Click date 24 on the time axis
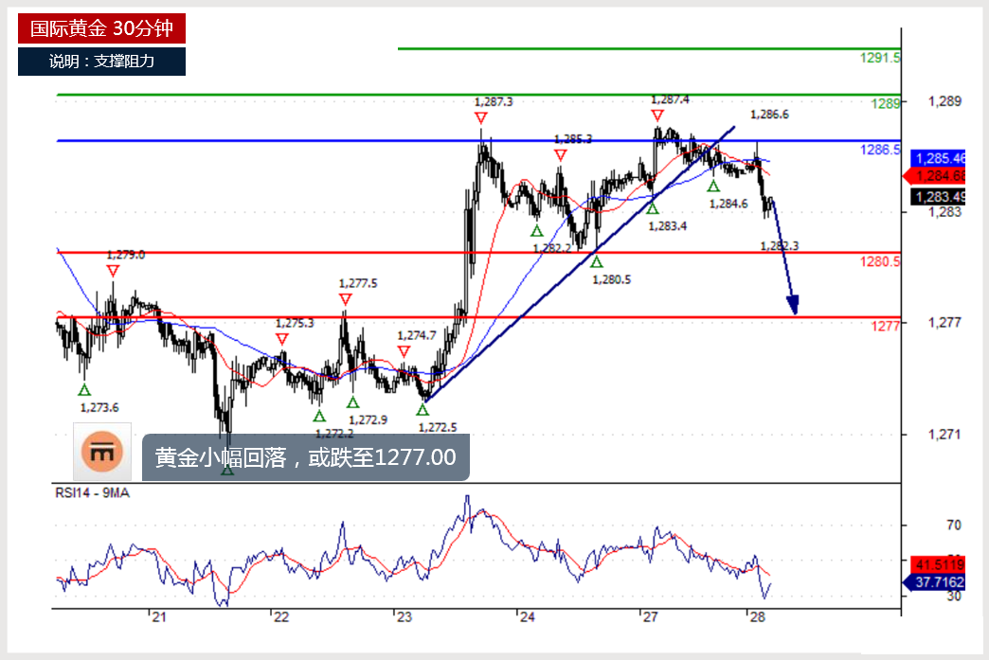Image resolution: width=989 pixels, height=660 pixels. point(526,617)
